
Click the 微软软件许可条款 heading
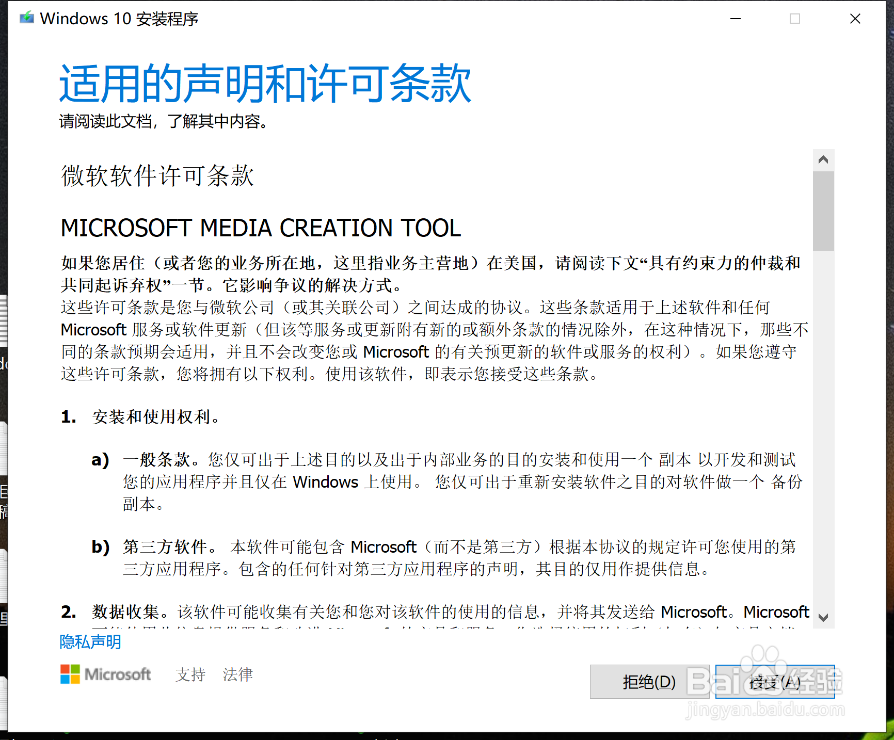pos(156,176)
